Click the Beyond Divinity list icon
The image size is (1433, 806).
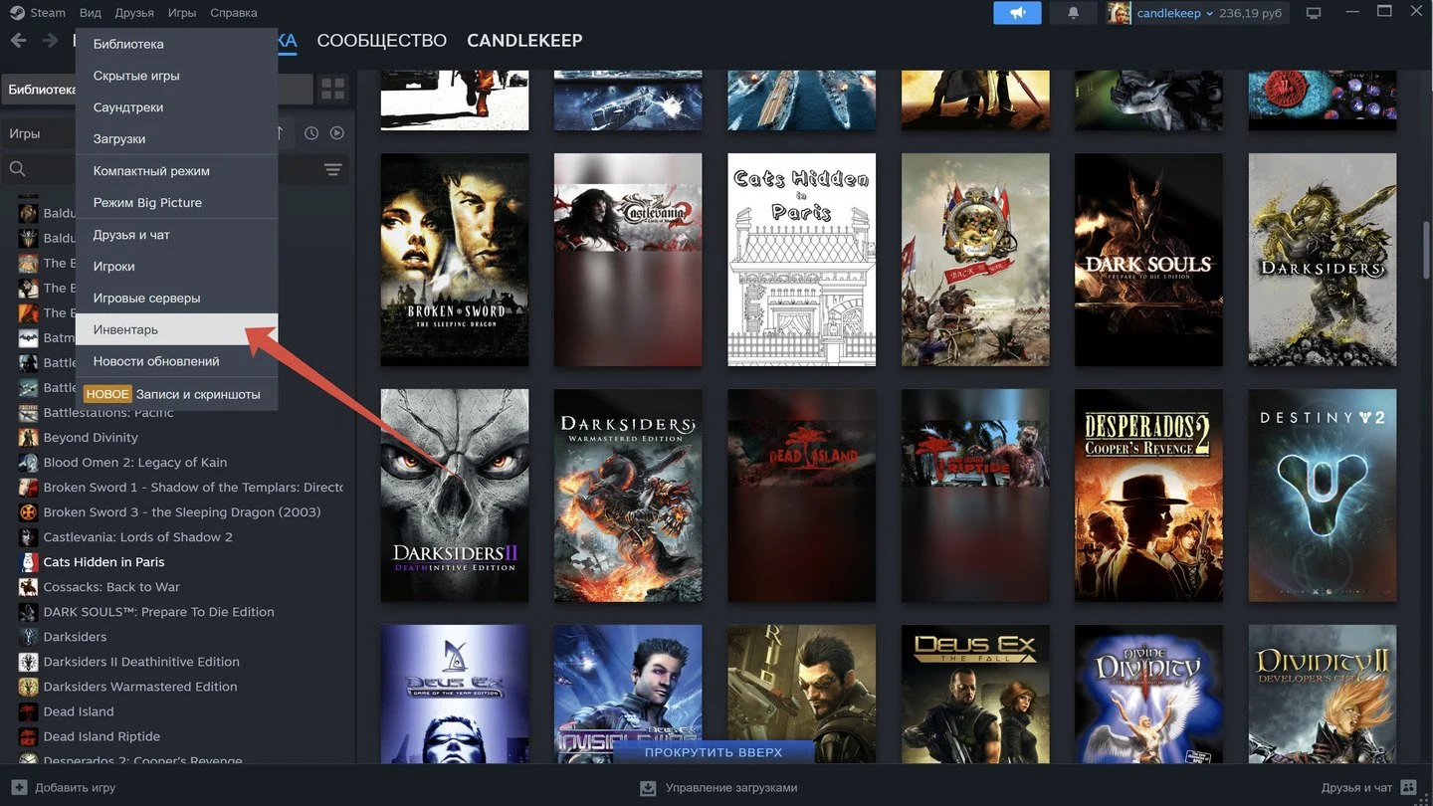tap(29, 438)
